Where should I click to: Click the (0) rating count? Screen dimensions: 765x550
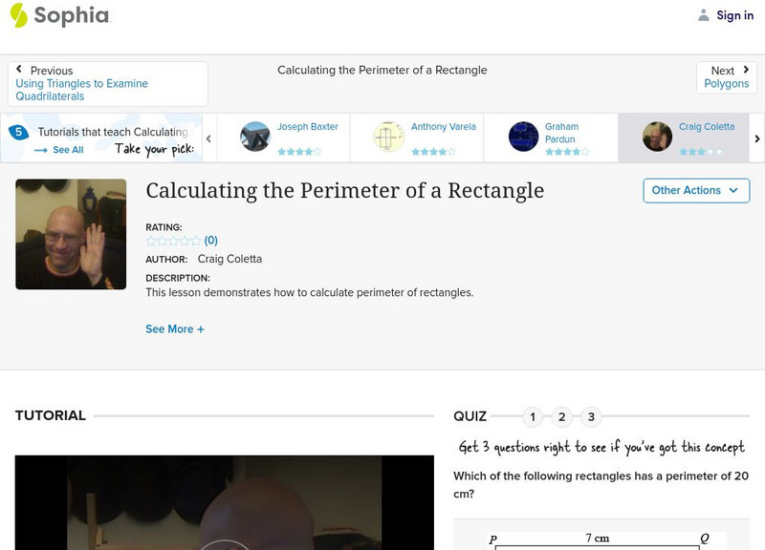[x=210, y=241]
